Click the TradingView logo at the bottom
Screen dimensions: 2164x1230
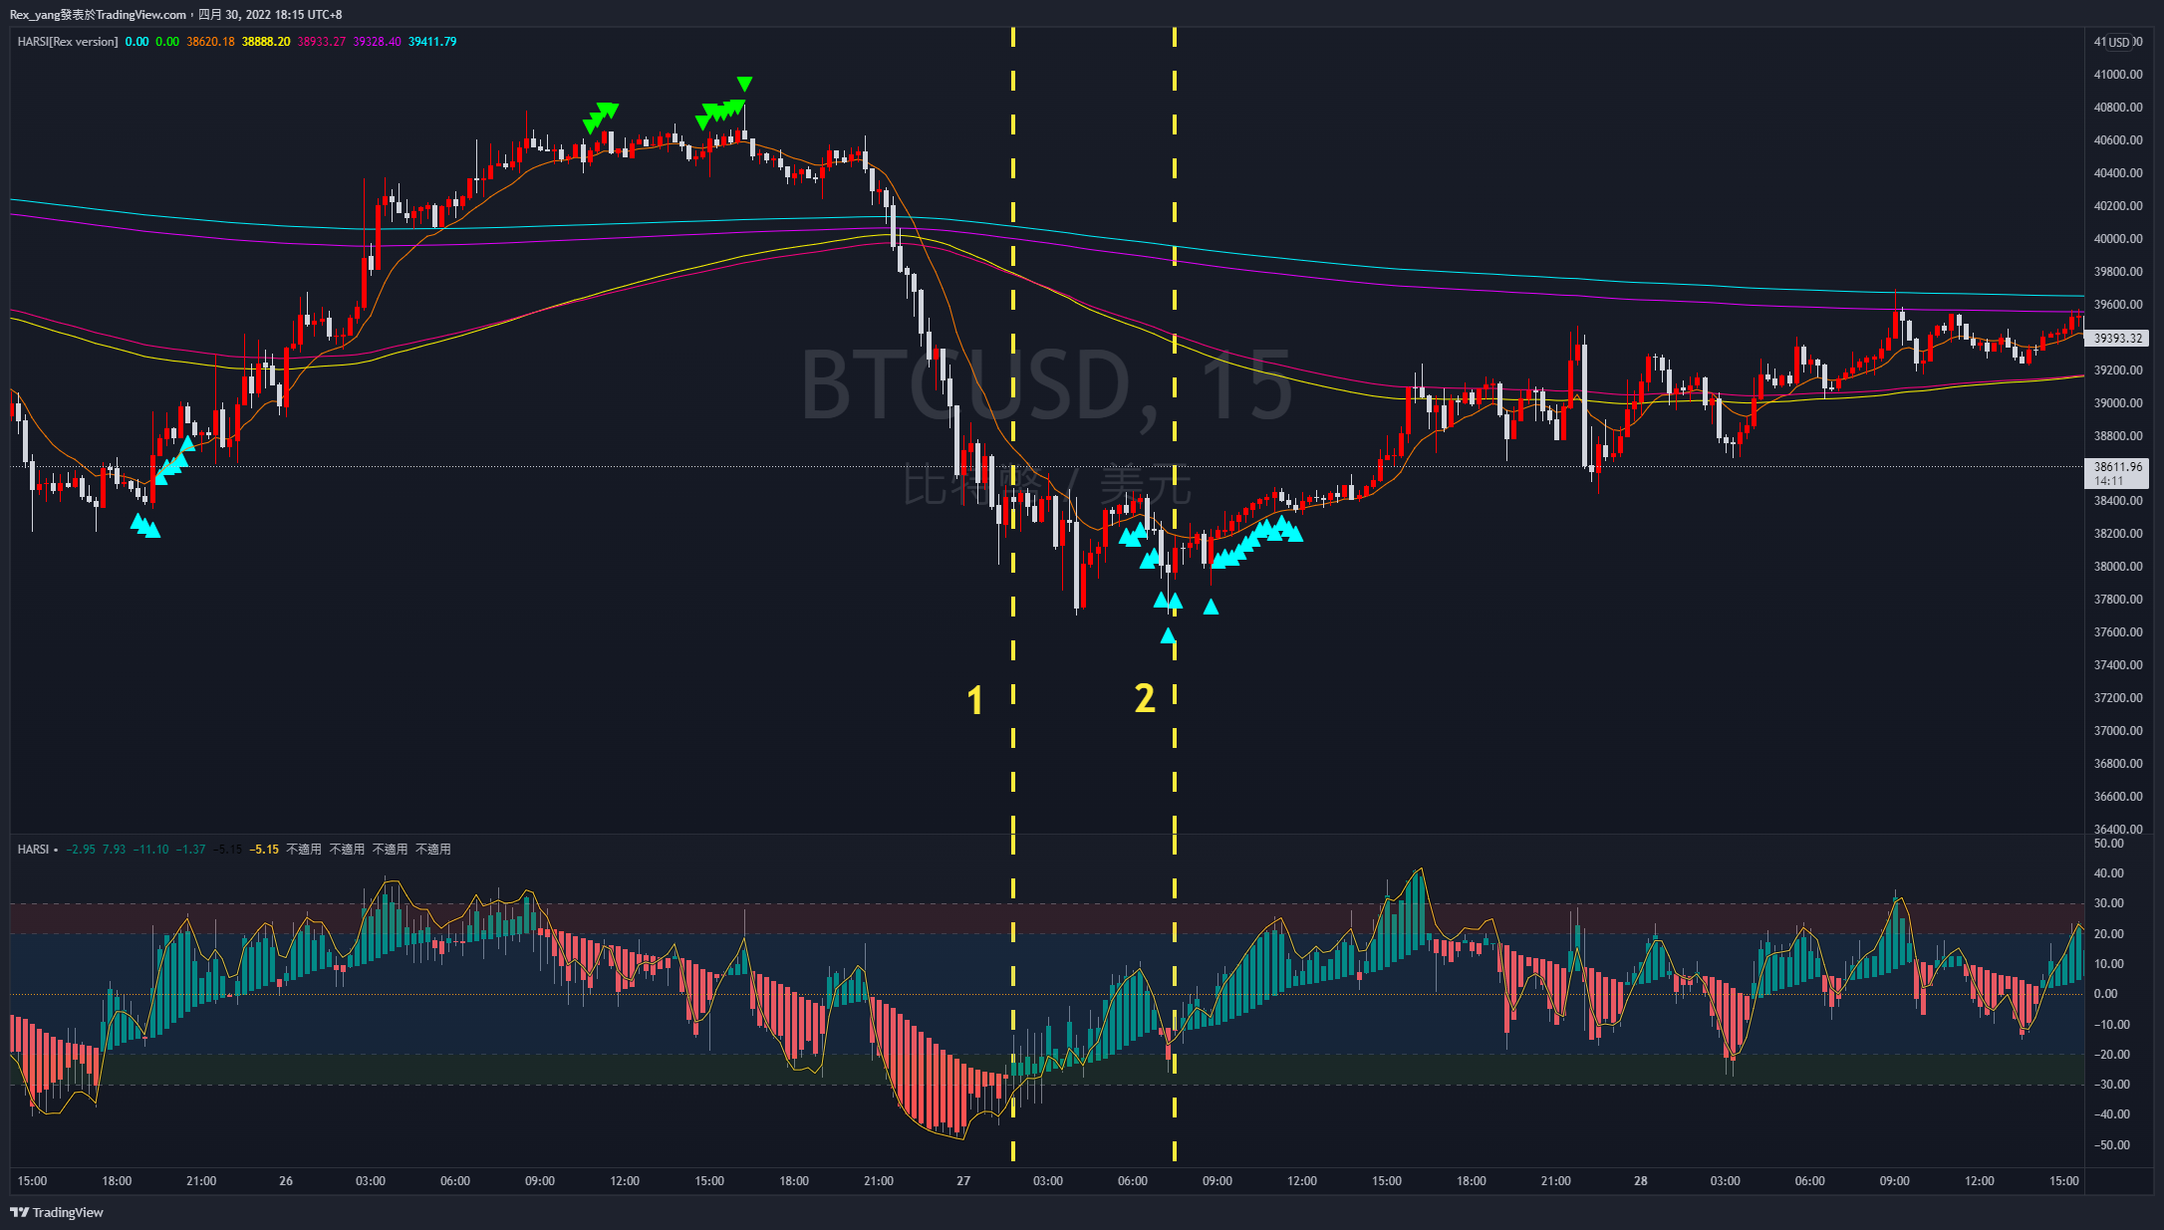[57, 1212]
